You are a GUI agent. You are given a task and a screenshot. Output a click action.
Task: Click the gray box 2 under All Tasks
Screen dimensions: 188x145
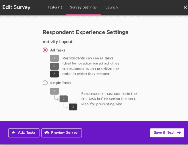click(x=54, y=66)
